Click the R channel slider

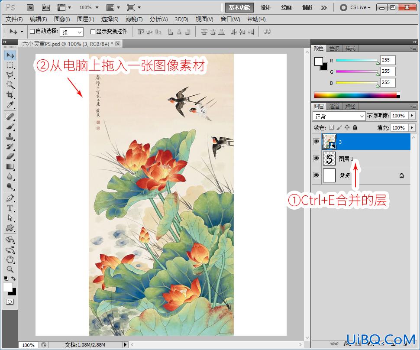coord(356,61)
